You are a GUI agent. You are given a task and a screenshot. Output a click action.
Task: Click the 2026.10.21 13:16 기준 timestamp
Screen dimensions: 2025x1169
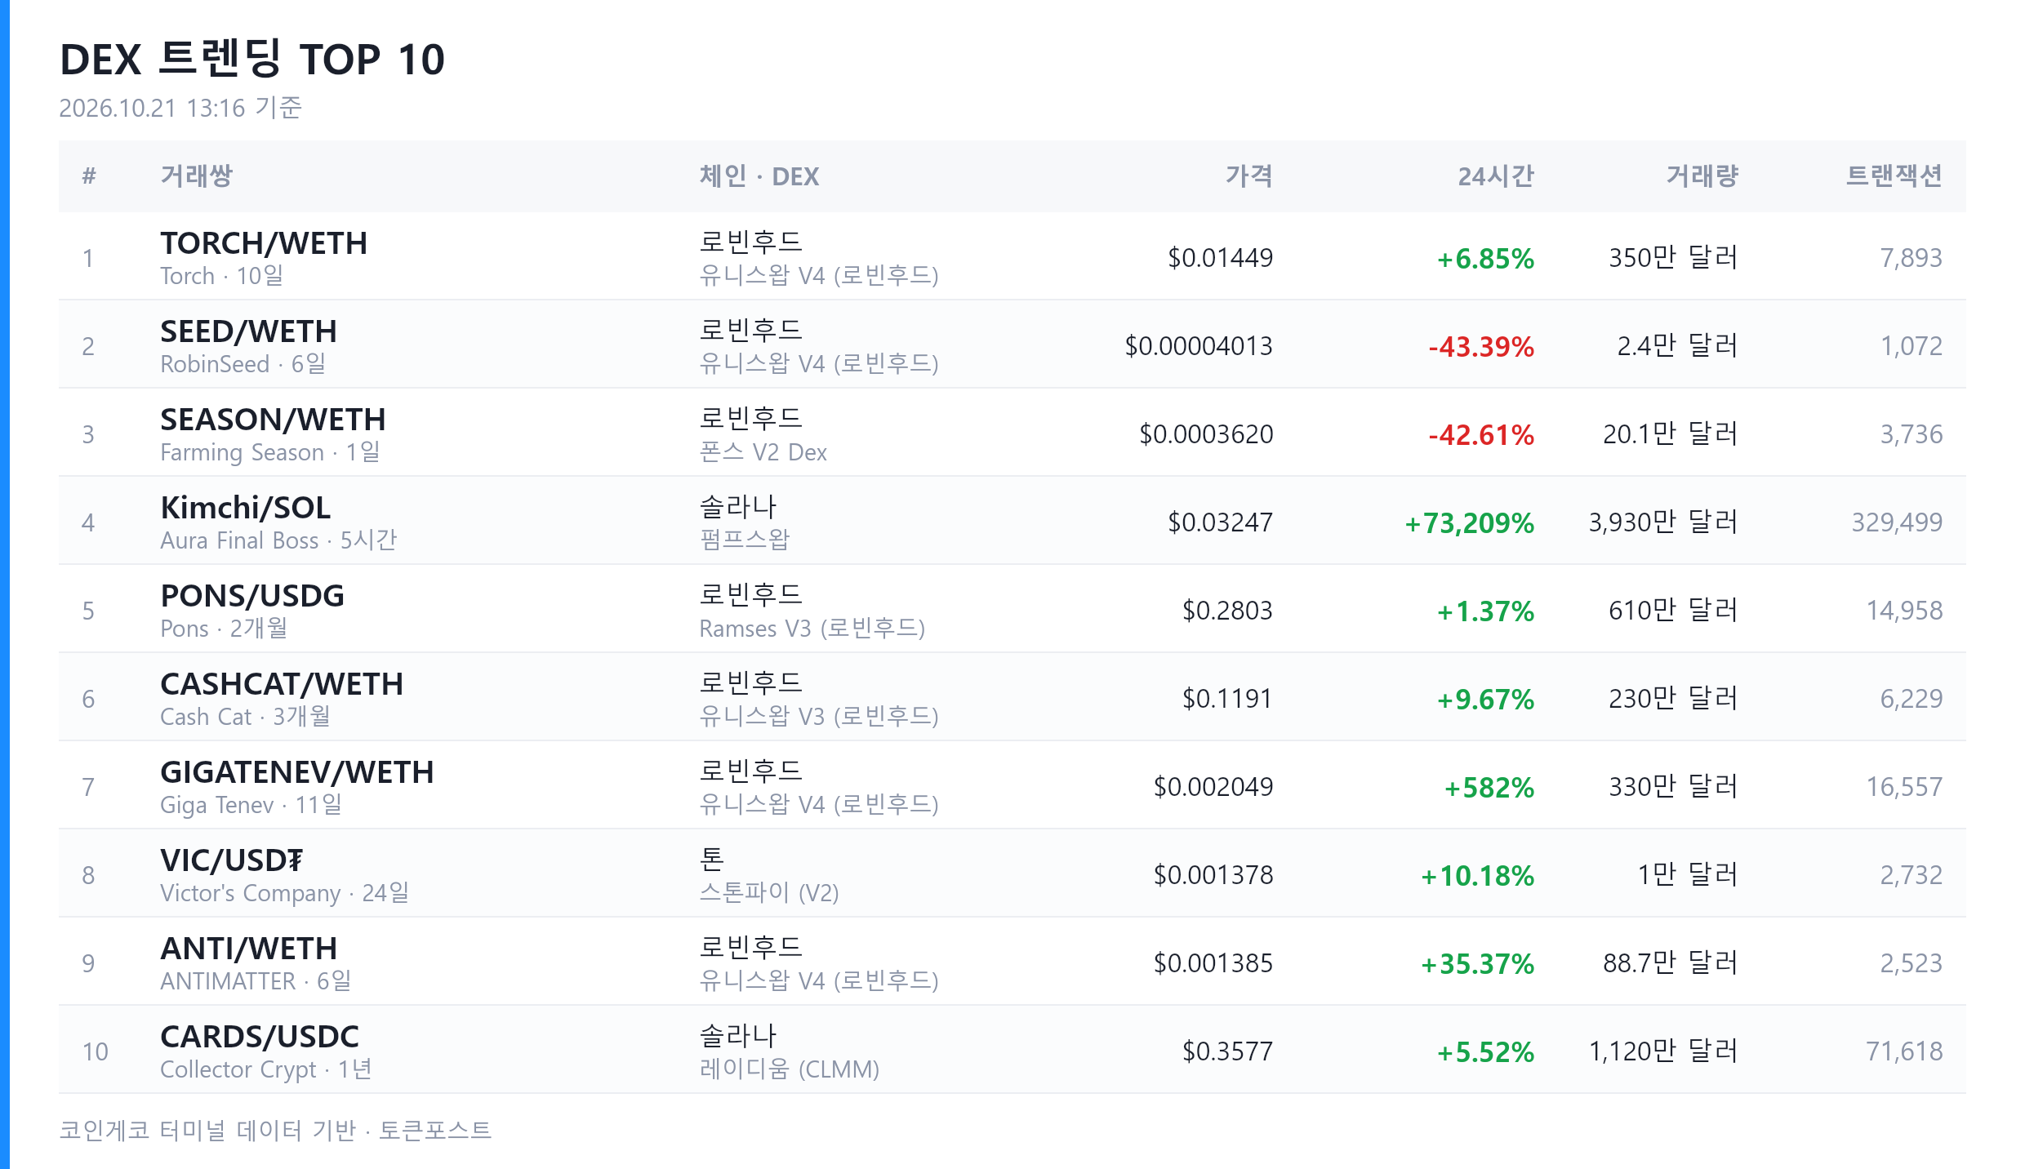pyautogui.click(x=180, y=108)
